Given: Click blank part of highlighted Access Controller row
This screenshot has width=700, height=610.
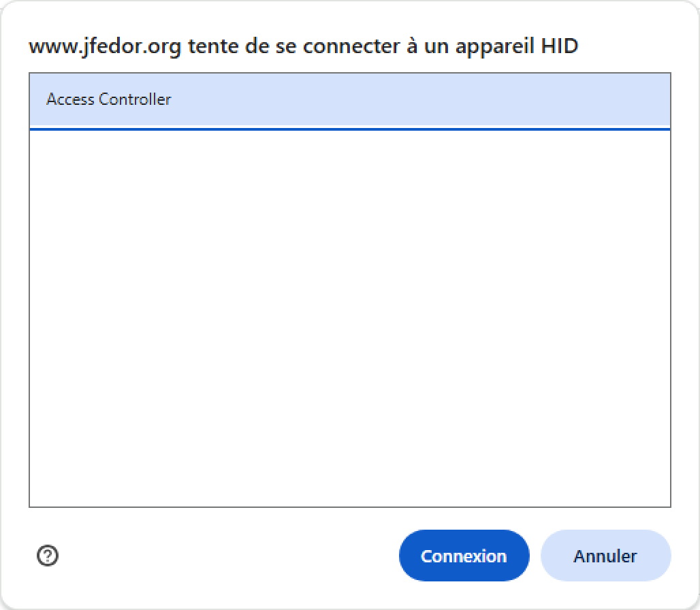Looking at the screenshot, I should click(x=419, y=100).
